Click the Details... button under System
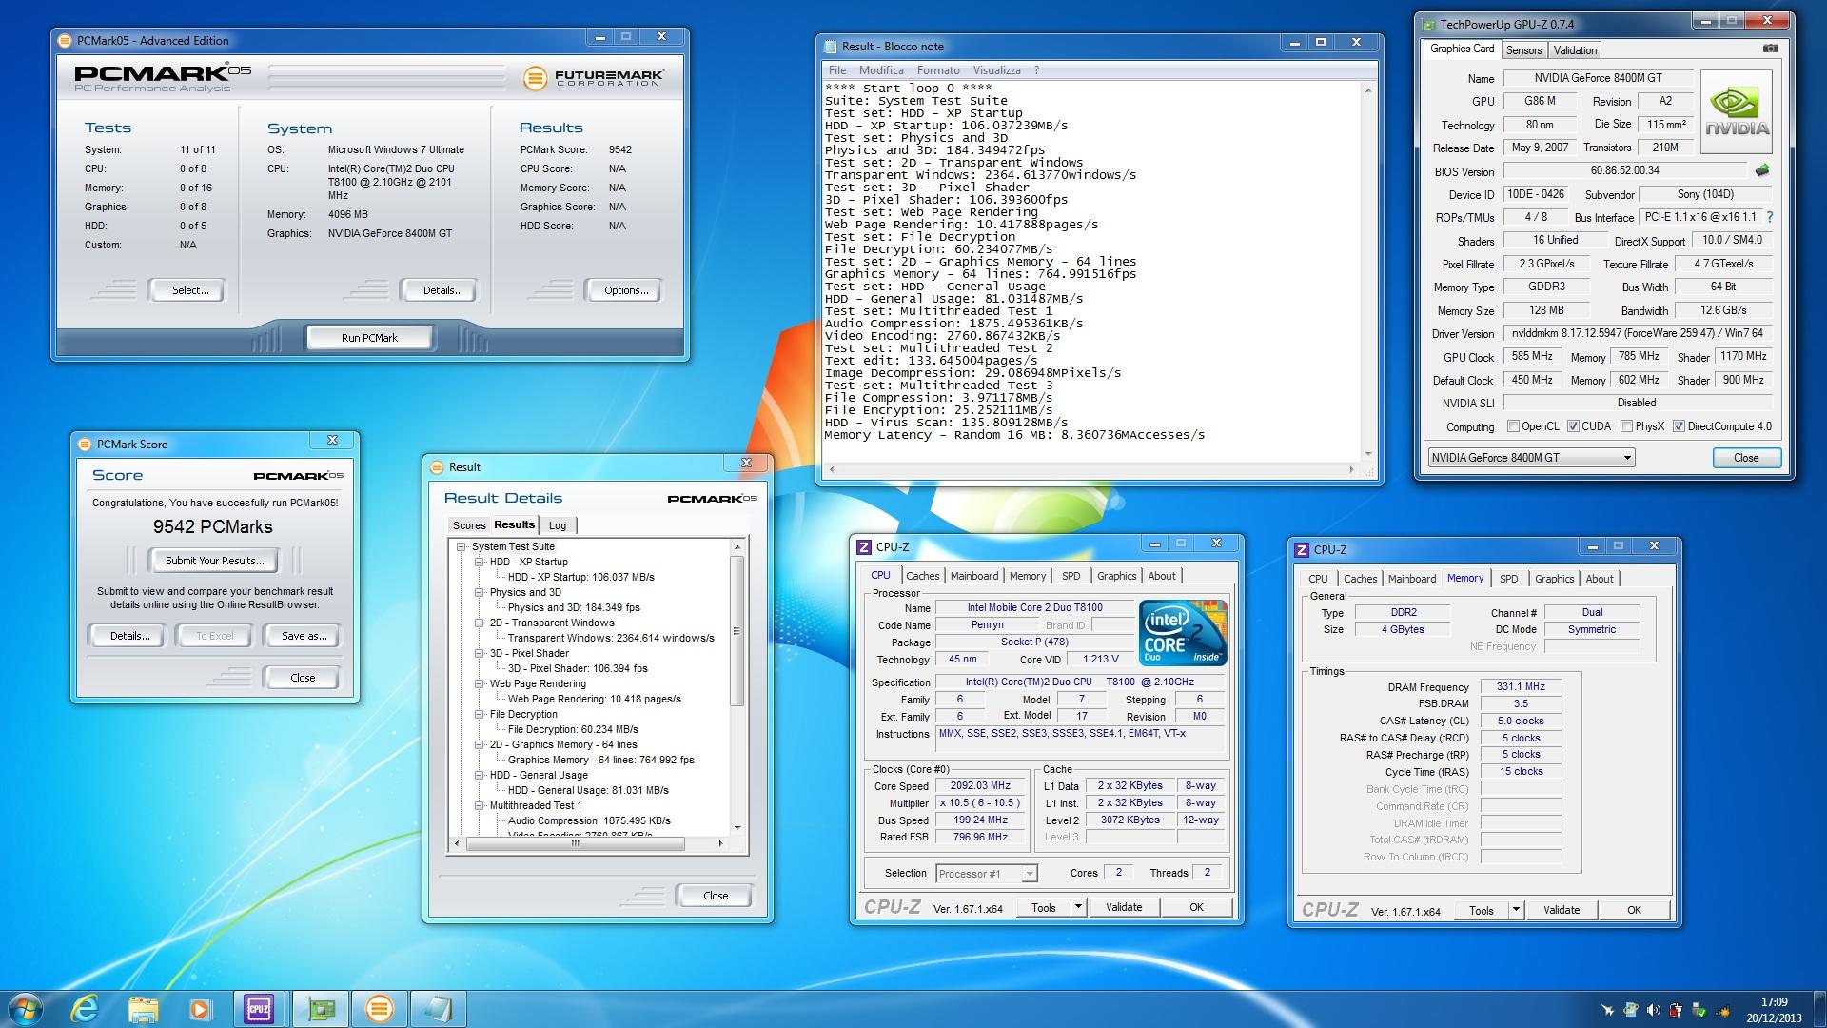 click(x=442, y=290)
